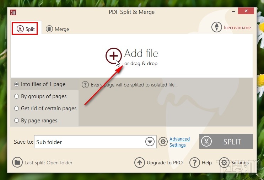This screenshot has height=180, width=264.
Task: Minimize the PDF Split & Merge window
Action: [233, 11]
